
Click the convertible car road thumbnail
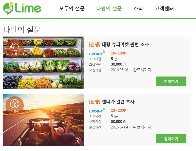point(43,120)
